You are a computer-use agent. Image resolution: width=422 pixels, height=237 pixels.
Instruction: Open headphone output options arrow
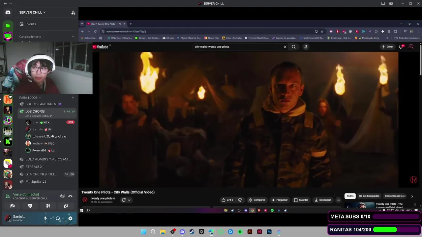63,218
